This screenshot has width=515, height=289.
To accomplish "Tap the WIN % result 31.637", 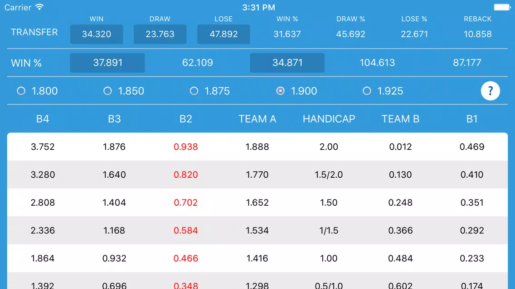I will pyautogui.click(x=287, y=34).
